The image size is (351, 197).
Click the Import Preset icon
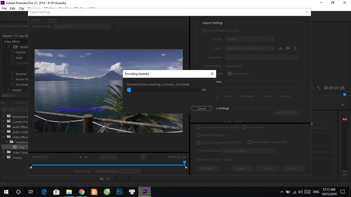click(x=288, y=48)
